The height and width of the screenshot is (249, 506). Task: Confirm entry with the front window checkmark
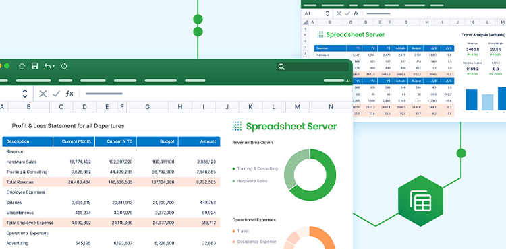[x=56, y=94]
